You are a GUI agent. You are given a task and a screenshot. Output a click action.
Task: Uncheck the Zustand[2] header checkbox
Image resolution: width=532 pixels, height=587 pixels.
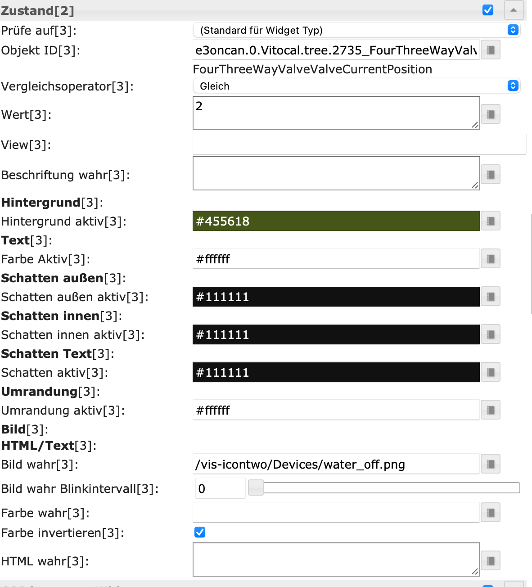click(488, 10)
